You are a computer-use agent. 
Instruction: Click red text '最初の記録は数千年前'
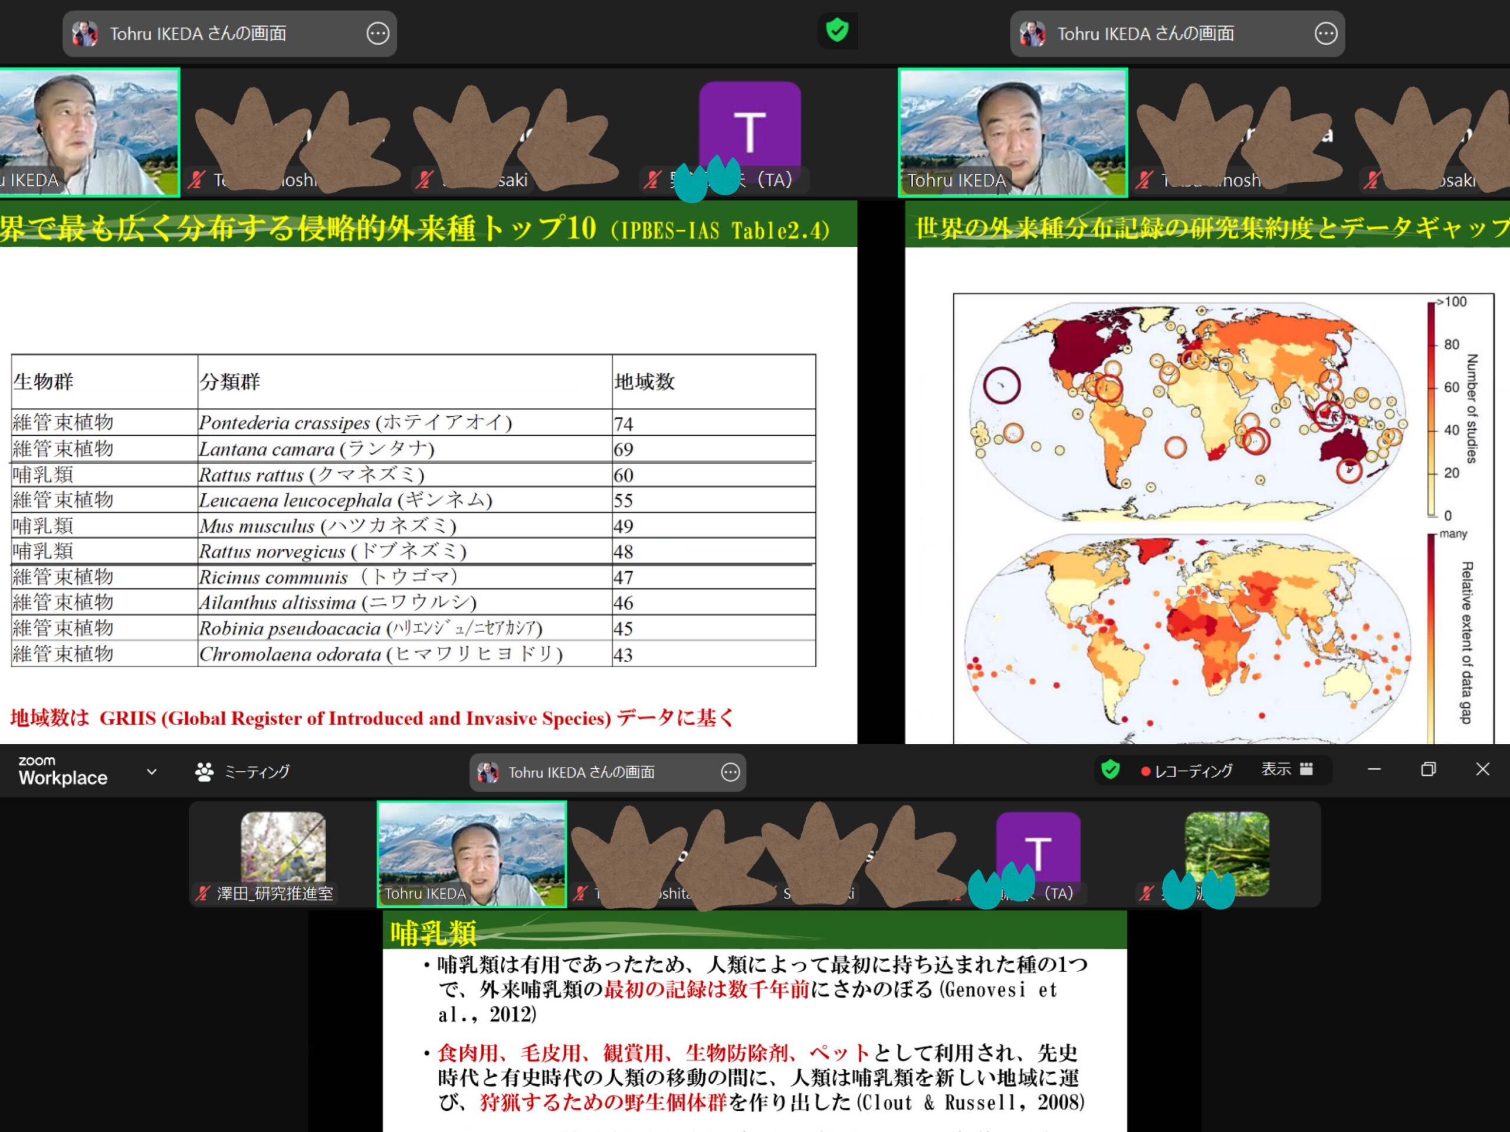(707, 989)
